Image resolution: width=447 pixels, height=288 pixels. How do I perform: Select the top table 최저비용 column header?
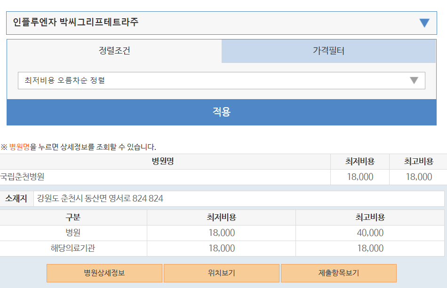360,162
